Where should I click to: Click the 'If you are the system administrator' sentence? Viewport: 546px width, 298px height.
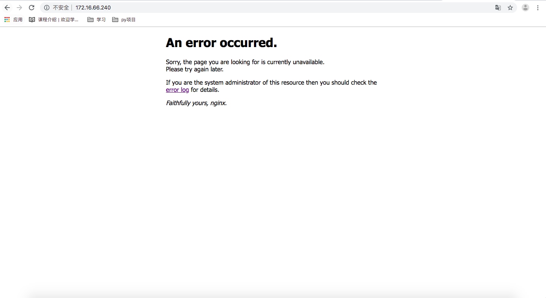coord(271,86)
